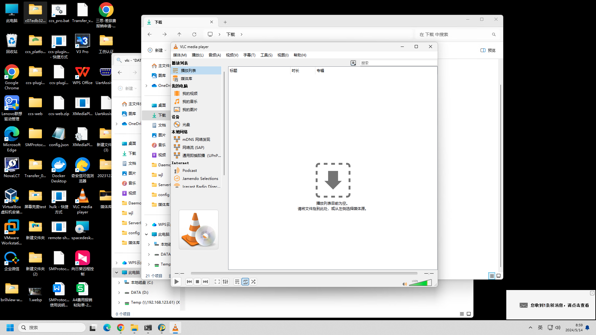Toggle loop/repeat mode in VLC

245,282
